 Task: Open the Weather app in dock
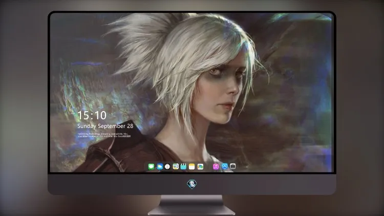coord(160,167)
